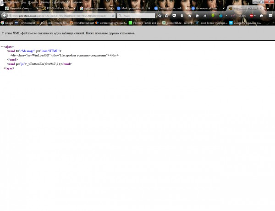Click the page info icon in address bar
Image resolution: width=275 pixels, height=211 pixels.
point(10,16)
